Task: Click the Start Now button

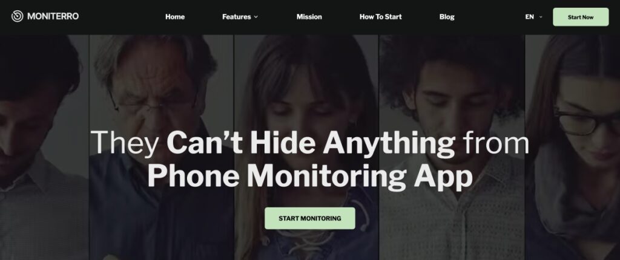Action: tap(581, 17)
